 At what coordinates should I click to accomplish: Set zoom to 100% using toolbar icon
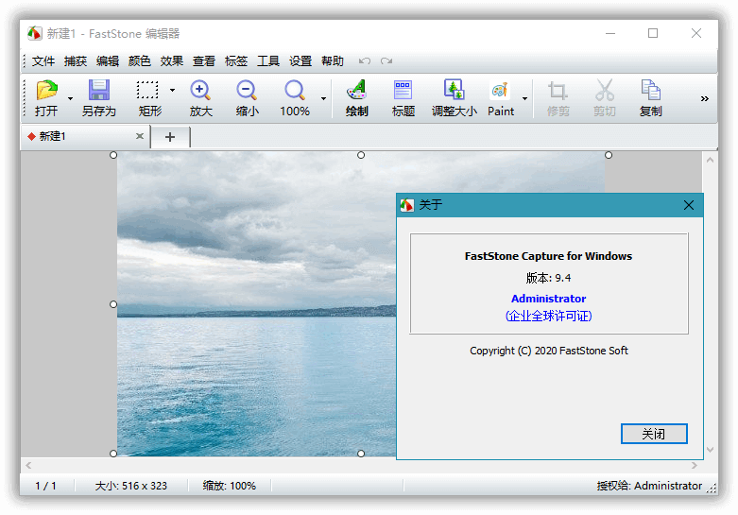click(x=295, y=92)
